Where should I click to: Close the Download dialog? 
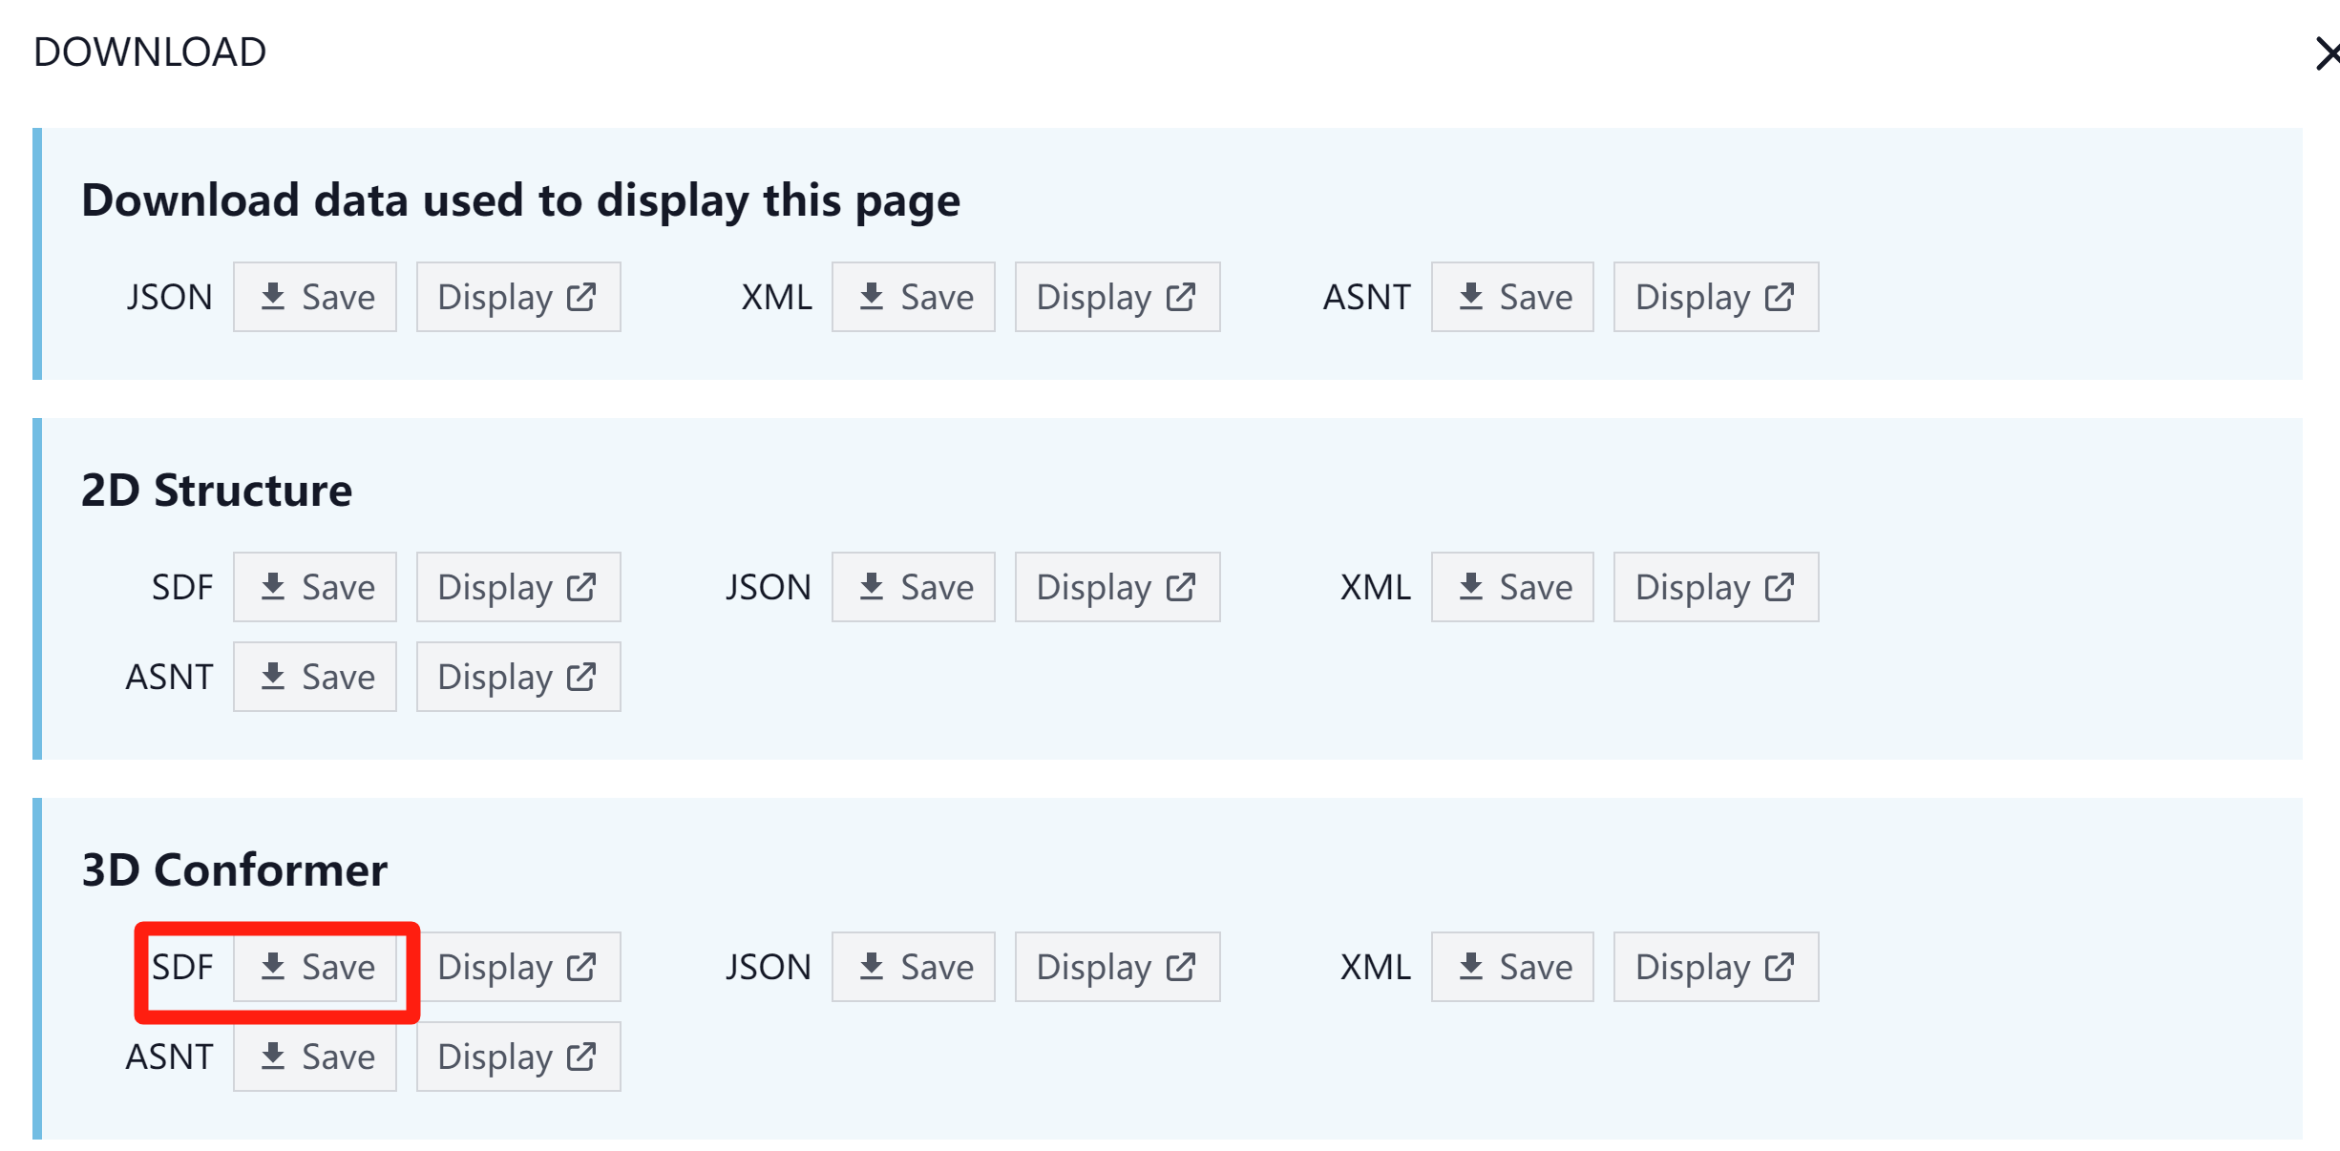[2326, 53]
